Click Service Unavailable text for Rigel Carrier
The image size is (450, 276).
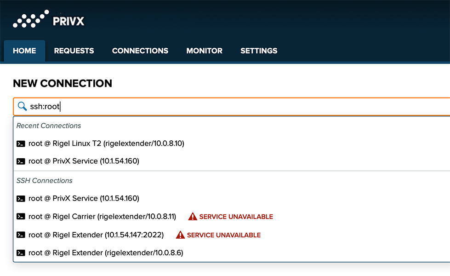[236, 217]
